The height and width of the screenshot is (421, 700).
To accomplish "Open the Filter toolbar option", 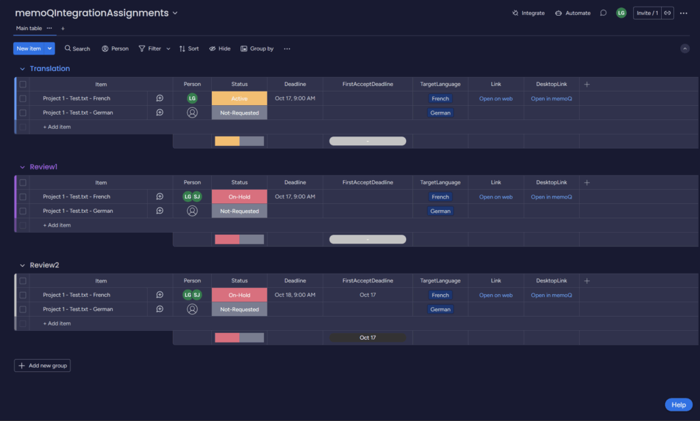I will (150, 48).
